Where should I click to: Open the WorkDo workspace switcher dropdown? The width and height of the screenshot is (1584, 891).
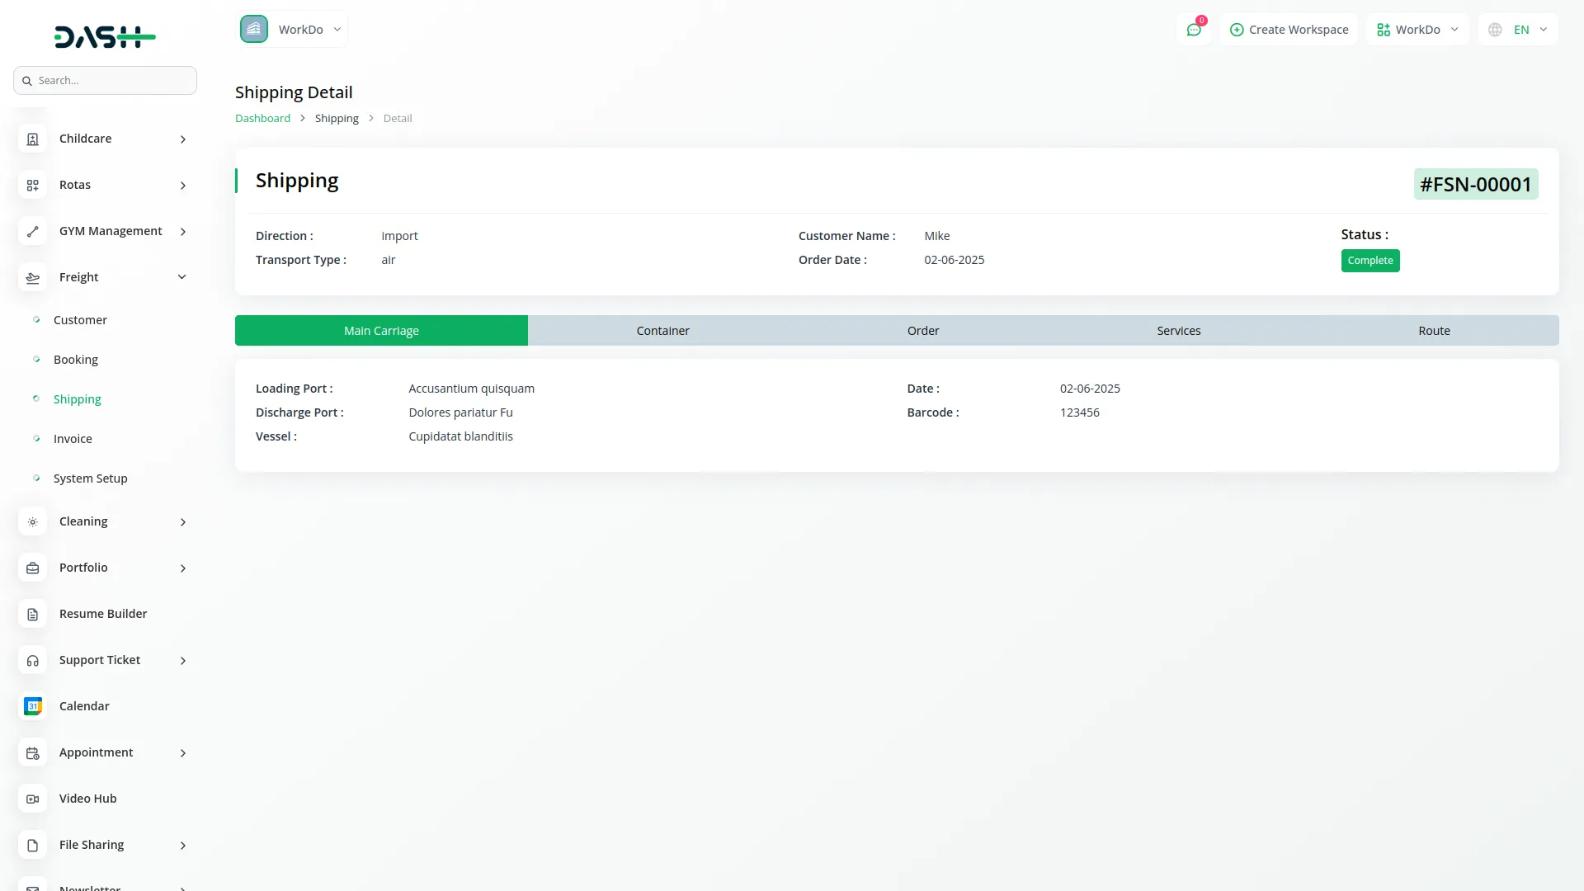1417,29
